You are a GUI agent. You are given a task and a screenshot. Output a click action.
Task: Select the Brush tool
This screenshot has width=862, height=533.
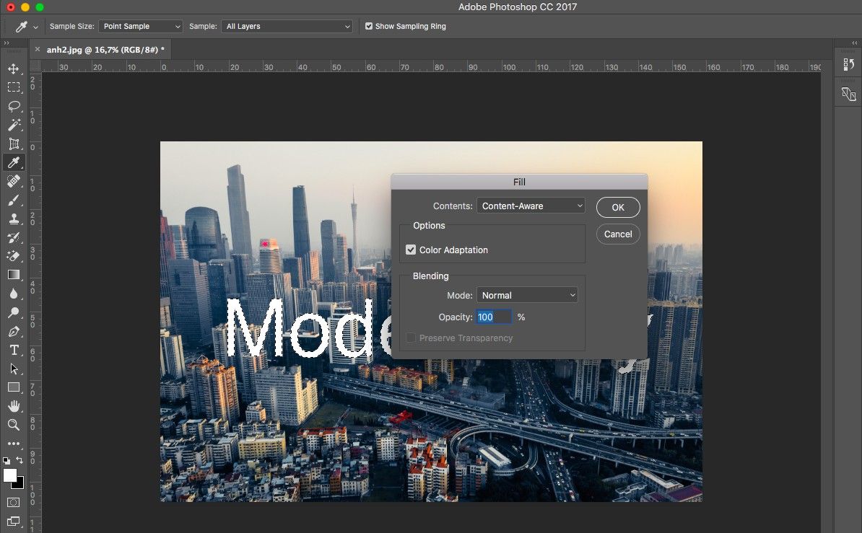(x=13, y=200)
